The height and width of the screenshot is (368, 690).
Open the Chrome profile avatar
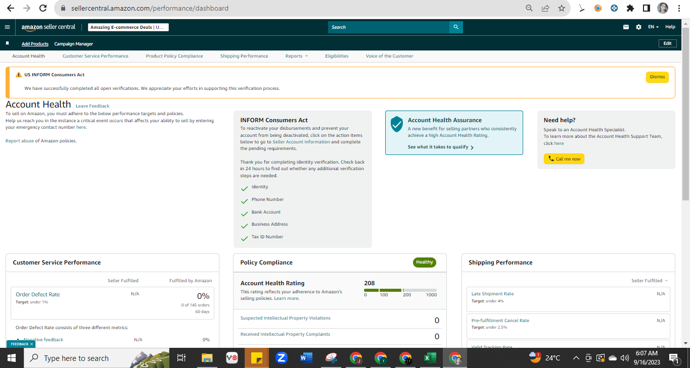tap(663, 8)
